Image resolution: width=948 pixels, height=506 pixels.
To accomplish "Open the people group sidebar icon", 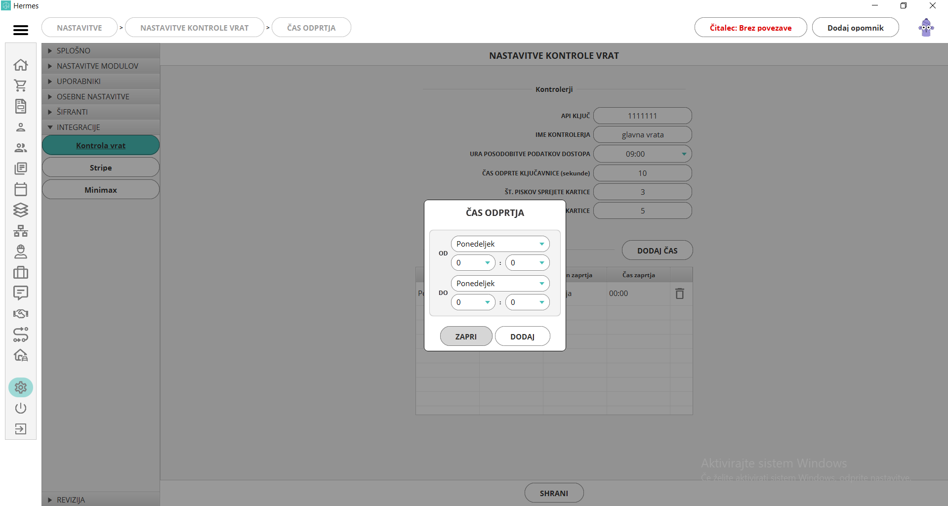I will click(21, 148).
